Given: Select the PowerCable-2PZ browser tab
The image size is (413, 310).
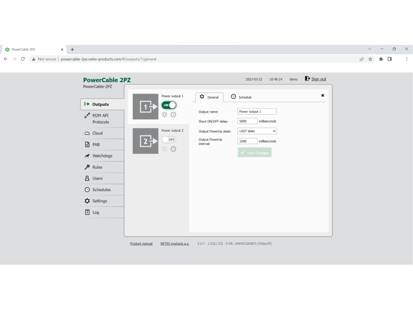Looking at the screenshot, I should [x=34, y=49].
